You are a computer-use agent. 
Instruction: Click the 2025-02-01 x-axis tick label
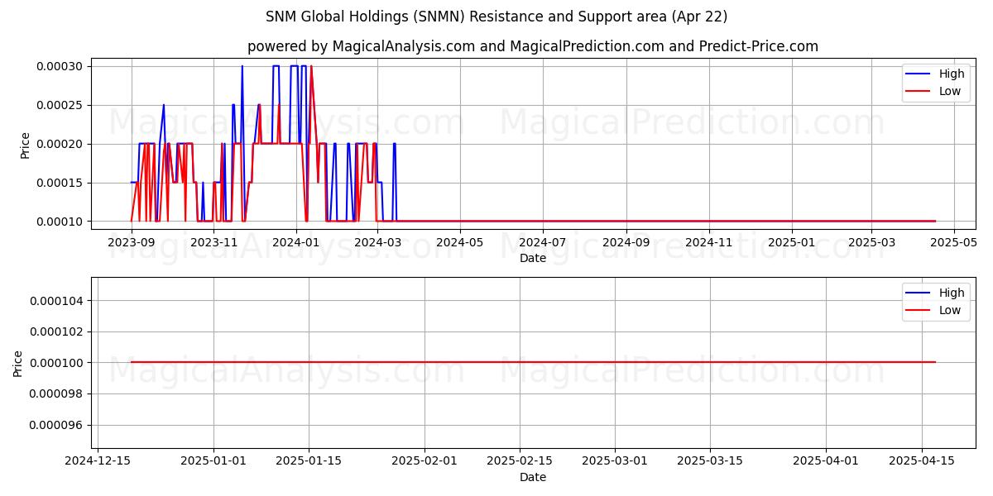tap(425, 461)
